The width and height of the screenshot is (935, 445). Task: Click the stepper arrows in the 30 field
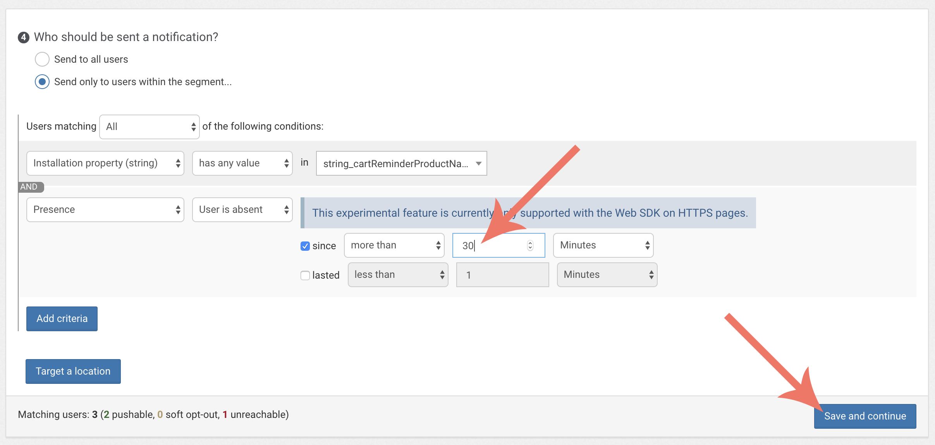(530, 245)
